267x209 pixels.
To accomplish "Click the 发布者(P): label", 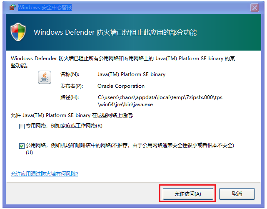I will point(72,86).
